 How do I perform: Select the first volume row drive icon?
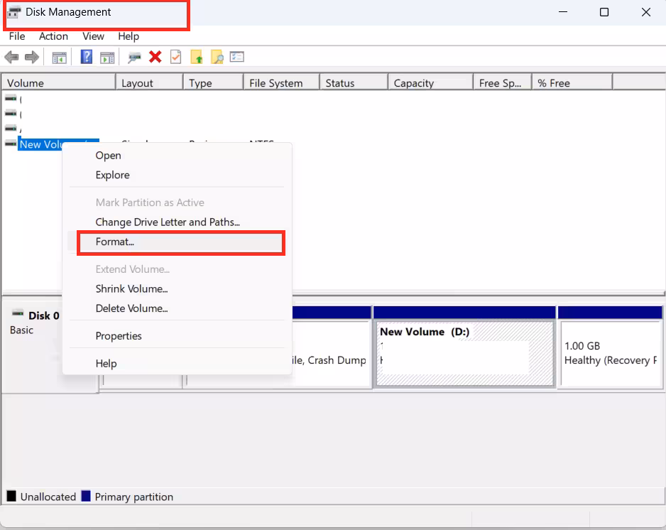11,98
